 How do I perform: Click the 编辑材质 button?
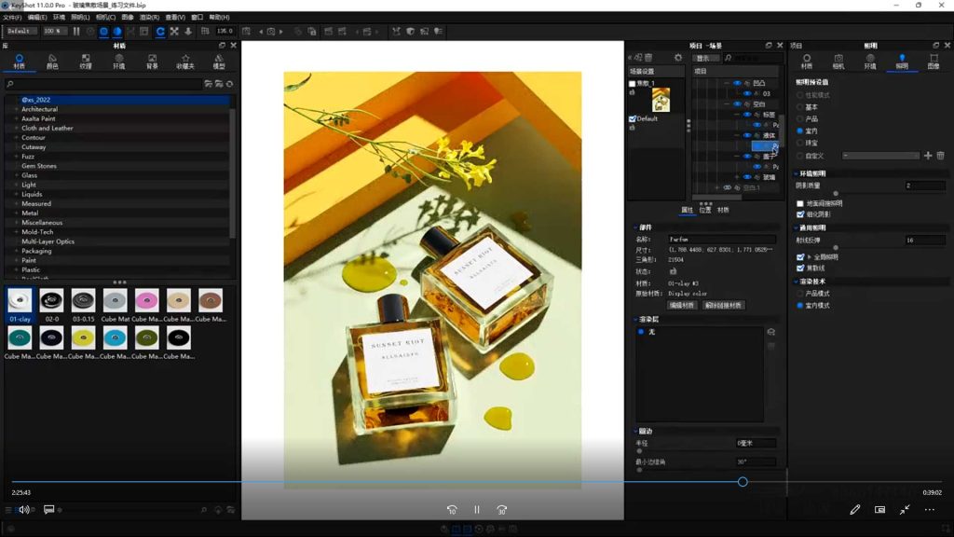[682, 305]
